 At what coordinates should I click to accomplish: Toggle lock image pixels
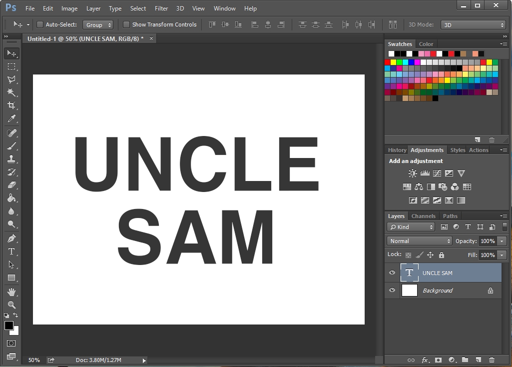[x=419, y=255]
